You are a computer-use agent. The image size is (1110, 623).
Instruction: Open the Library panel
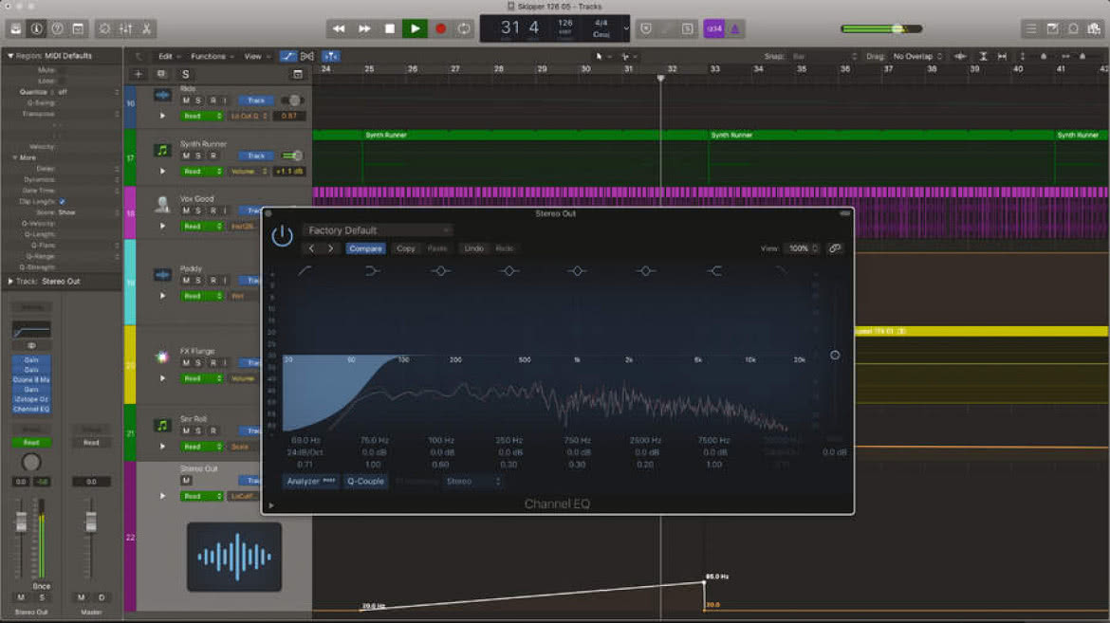(x=15, y=29)
